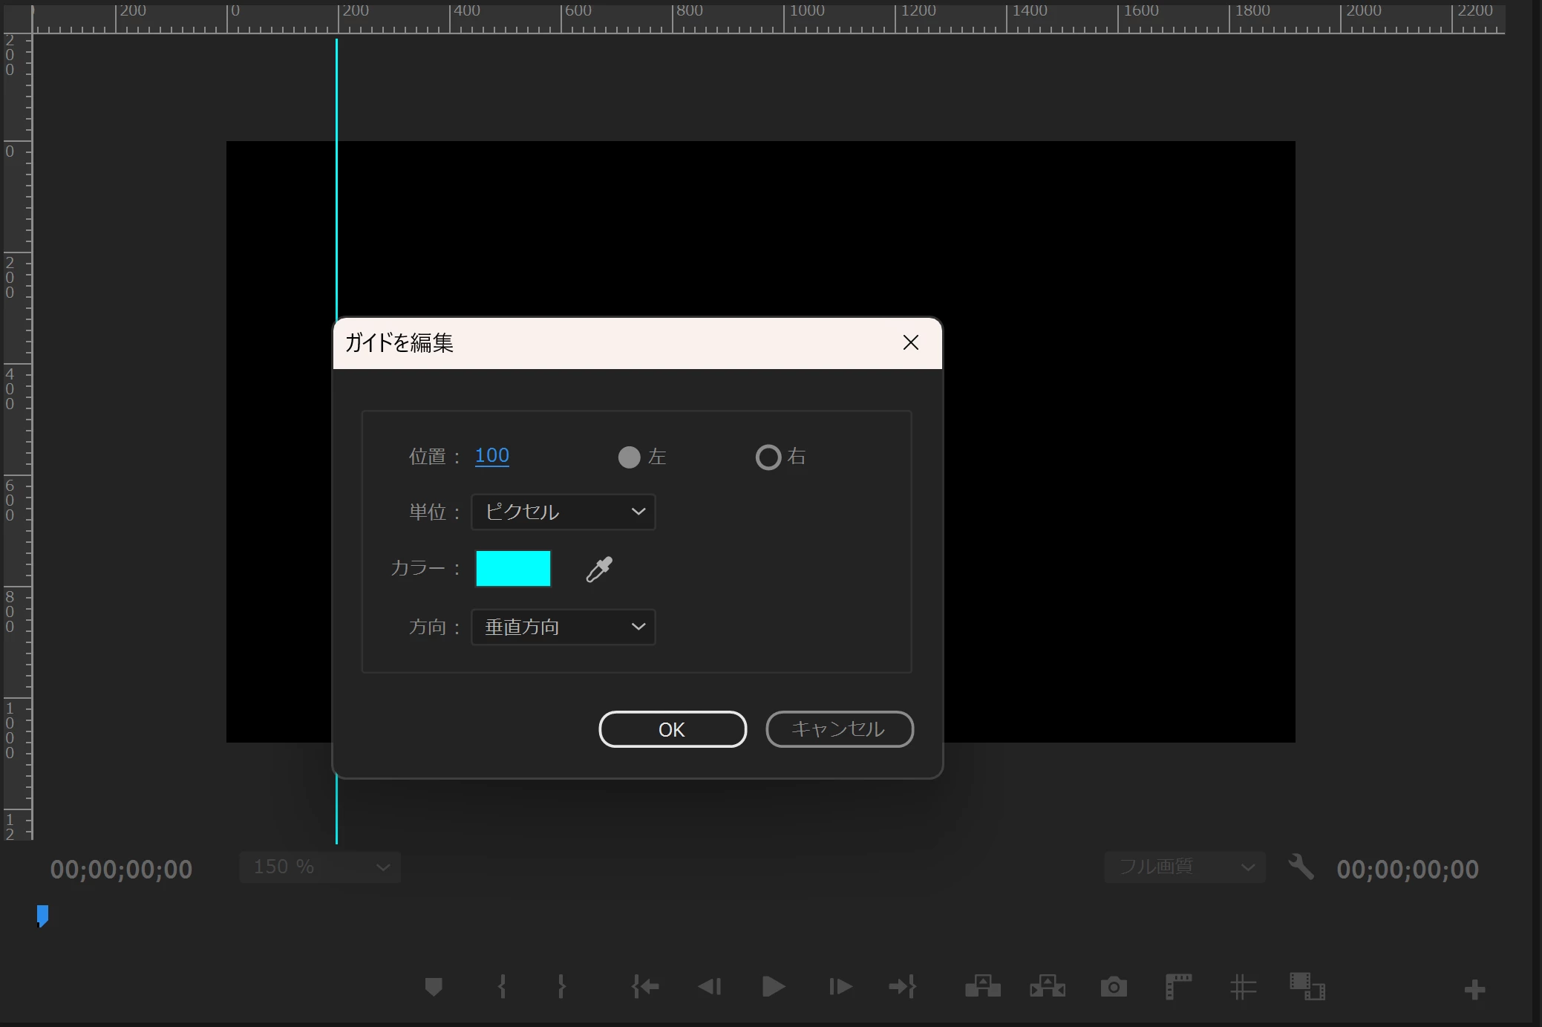
Task: Open the 単位 unit dropdown (ピクセル)
Action: (563, 512)
